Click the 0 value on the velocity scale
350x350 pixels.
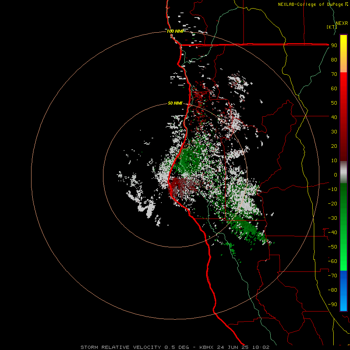pos(336,175)
